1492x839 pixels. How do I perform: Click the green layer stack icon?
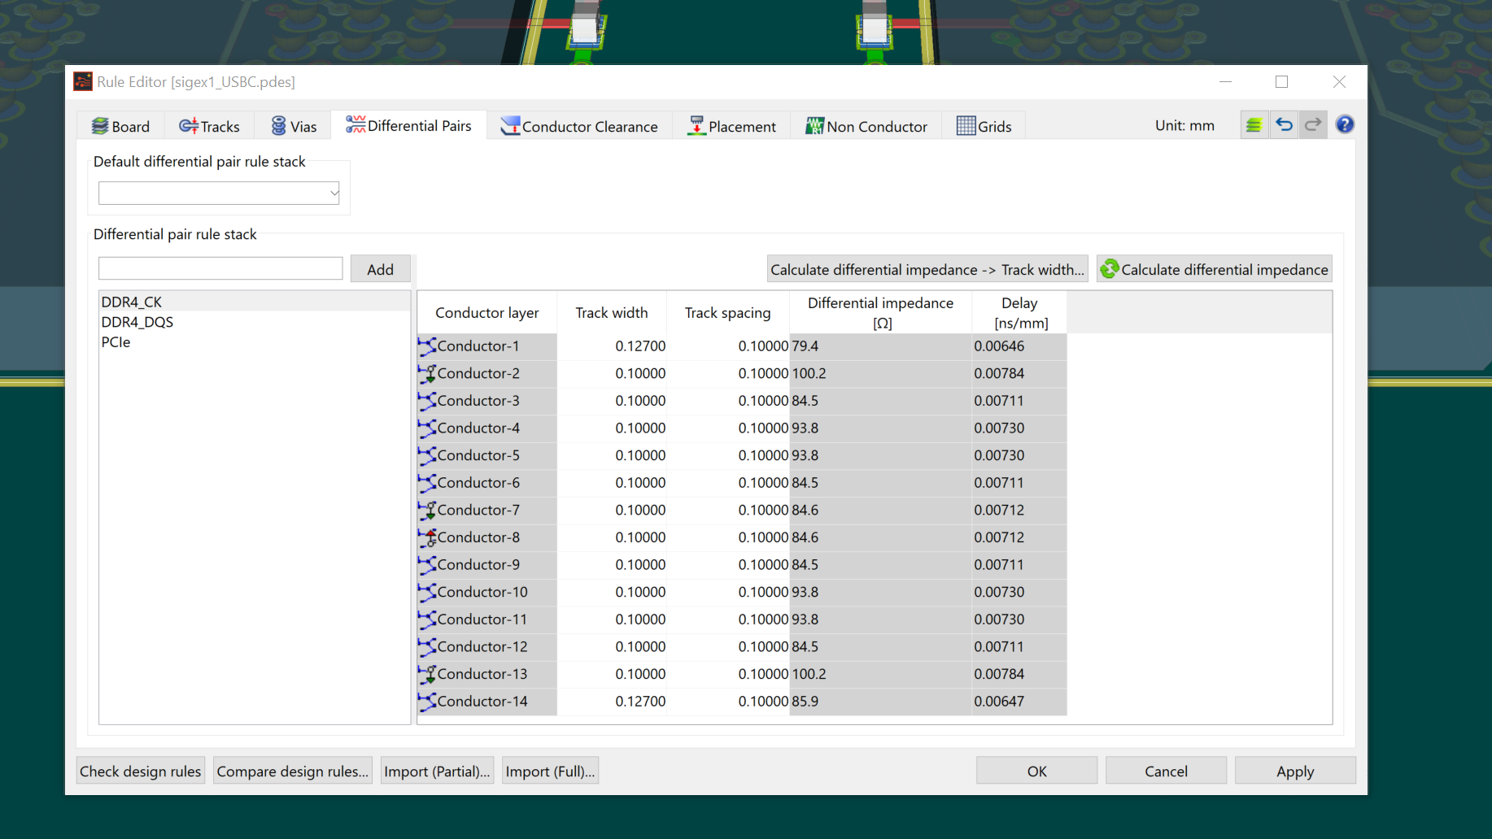pos(1254,125)
